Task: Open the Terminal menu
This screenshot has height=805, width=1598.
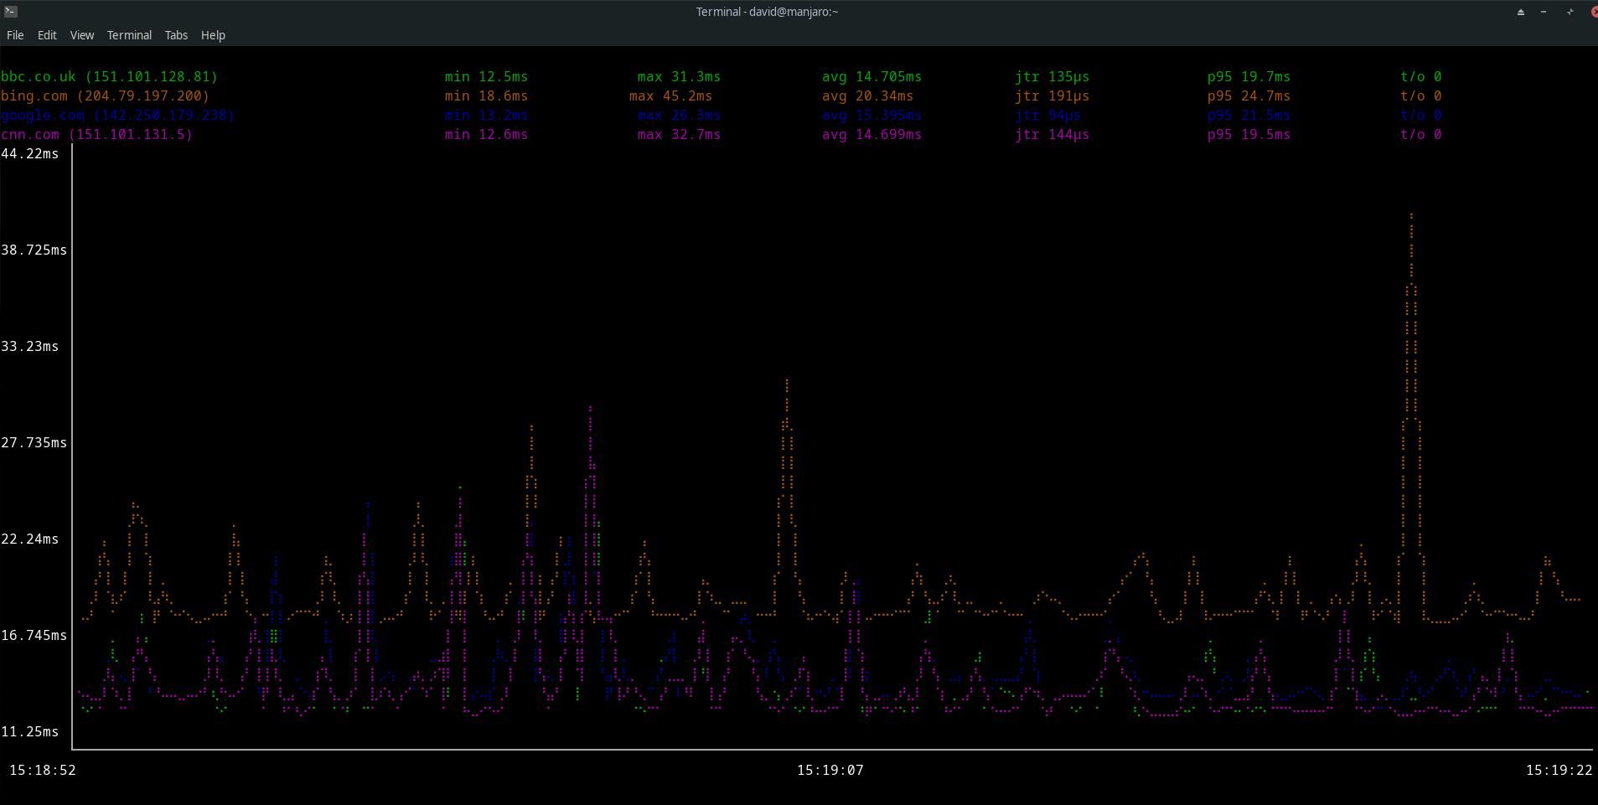Action: tap(129, 35)
